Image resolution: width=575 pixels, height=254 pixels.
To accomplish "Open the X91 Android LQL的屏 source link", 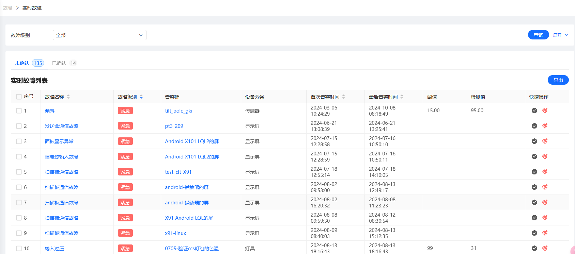I will coord(189,218).
